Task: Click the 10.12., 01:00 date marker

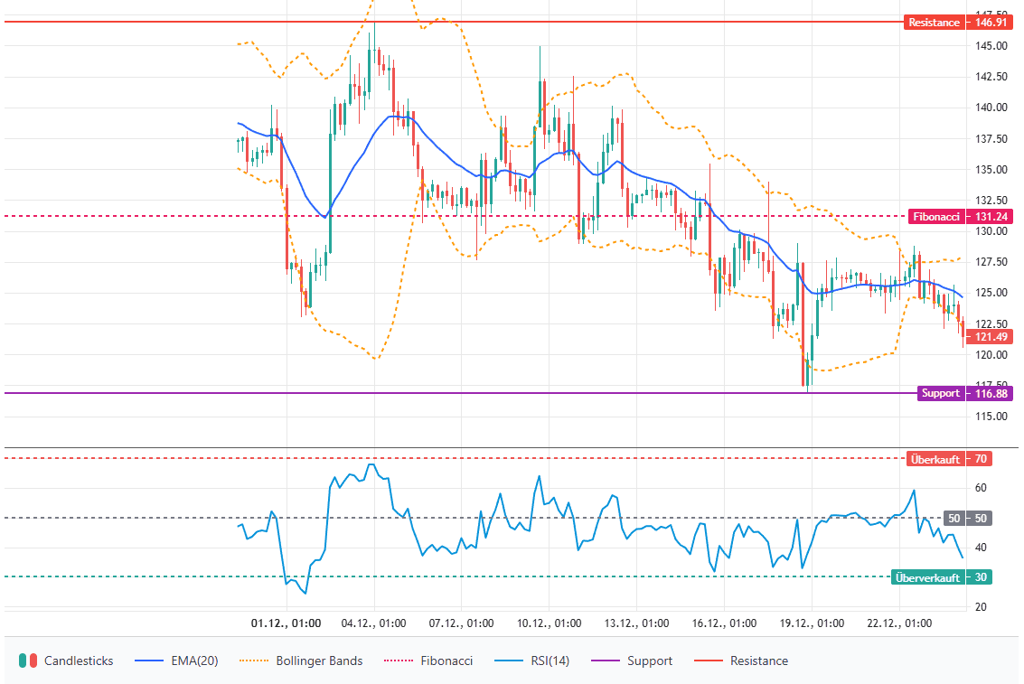Action: (548, 623)
